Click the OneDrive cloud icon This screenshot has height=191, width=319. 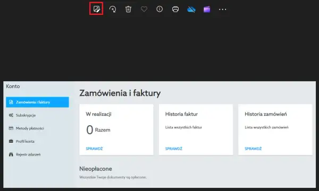pos(191,10)
